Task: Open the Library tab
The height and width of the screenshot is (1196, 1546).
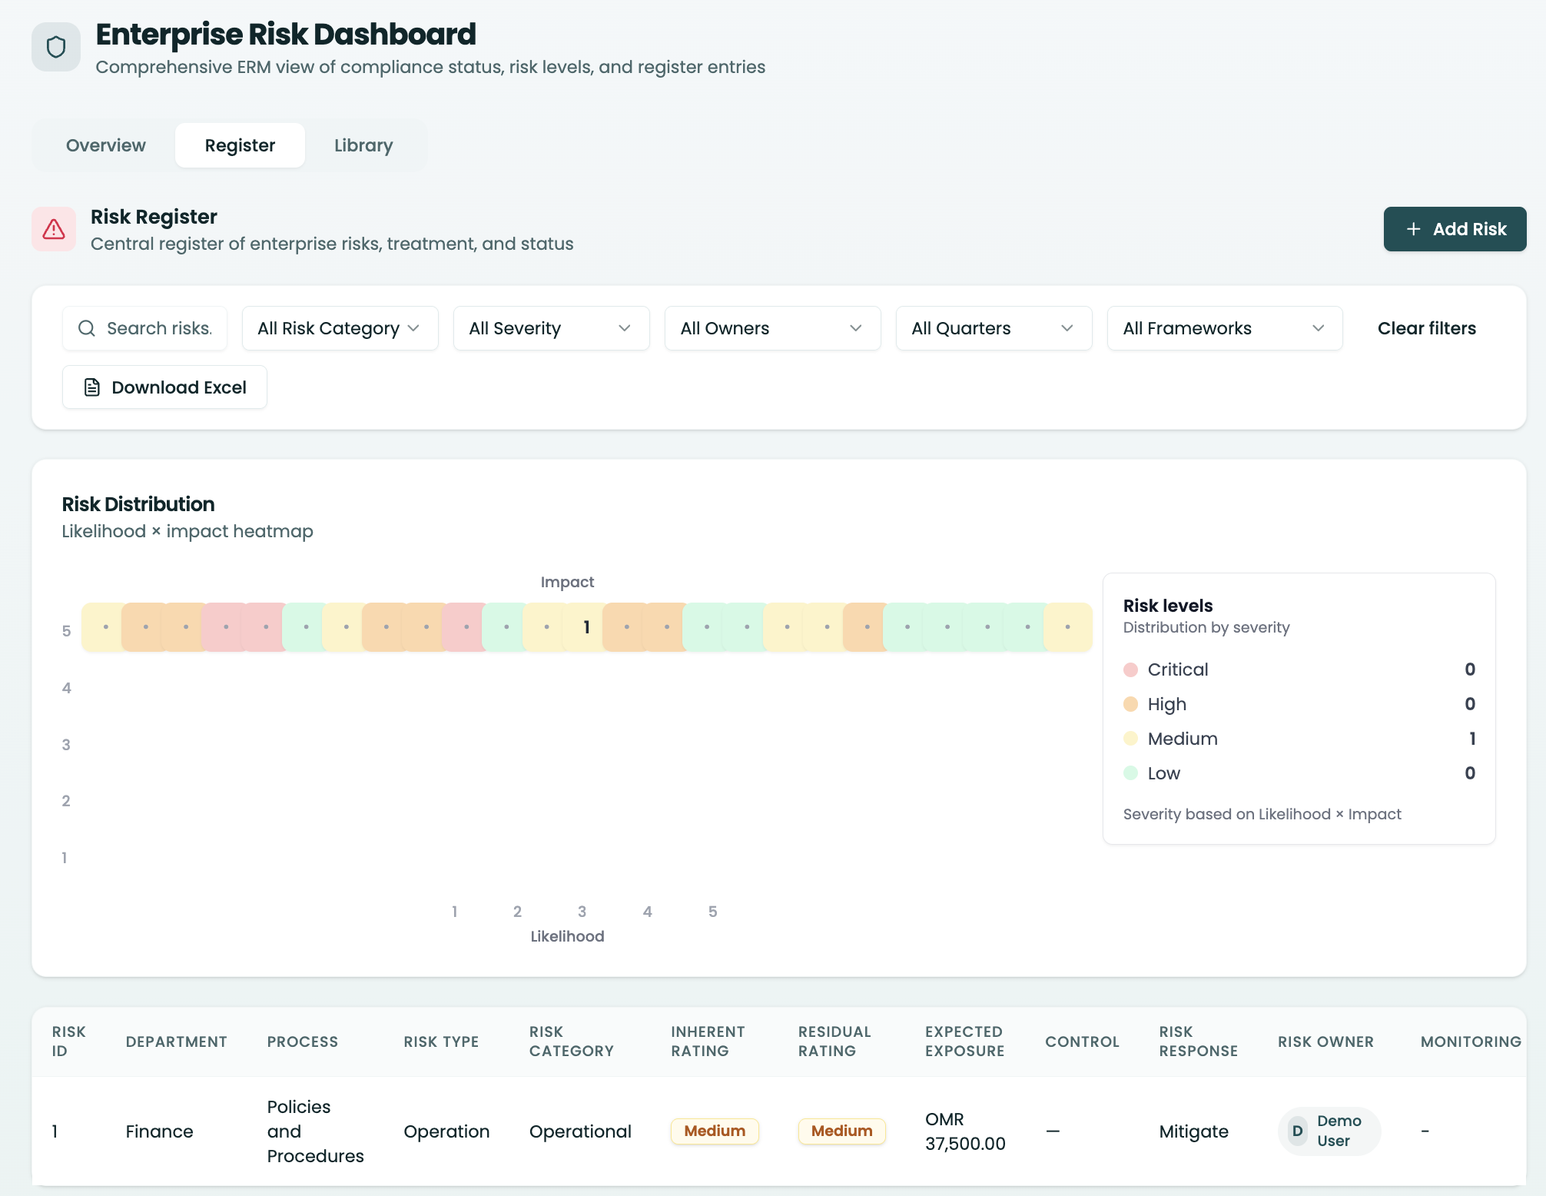Action: (363, 145)
